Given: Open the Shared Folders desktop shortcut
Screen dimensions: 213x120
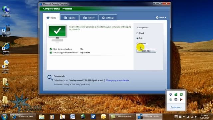Looking at the screenshot, I should (6, 67).
